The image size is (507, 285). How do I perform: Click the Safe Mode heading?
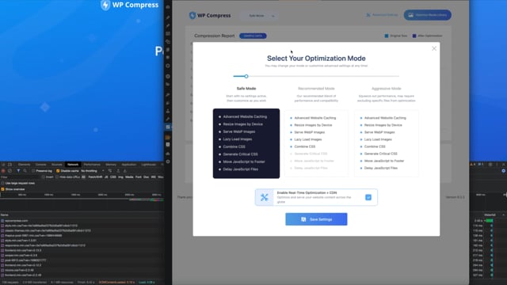point(246,88)
